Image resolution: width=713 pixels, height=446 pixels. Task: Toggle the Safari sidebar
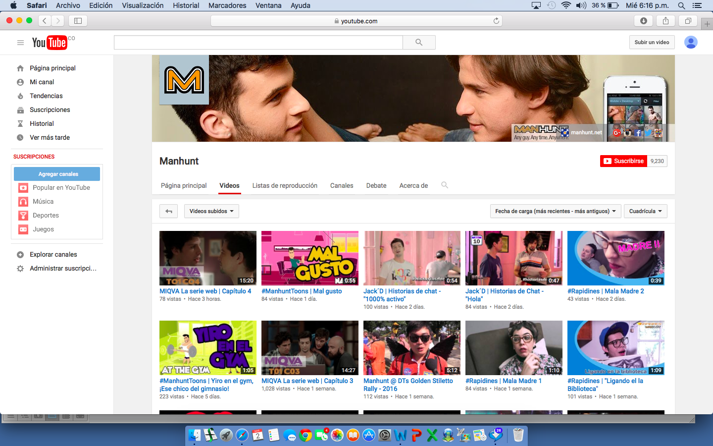(x=78, y=21)
